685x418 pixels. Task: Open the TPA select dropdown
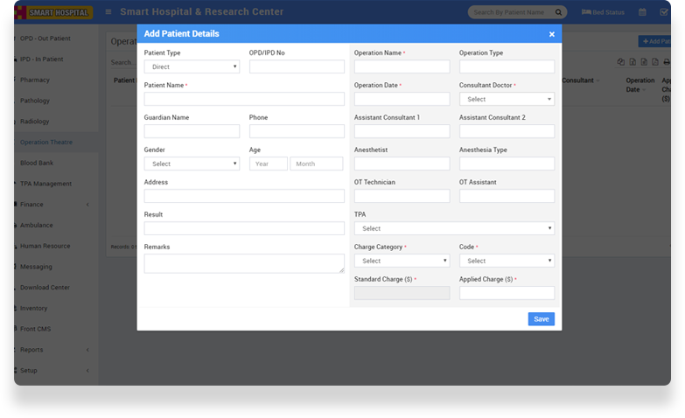(x=454, y=228)
